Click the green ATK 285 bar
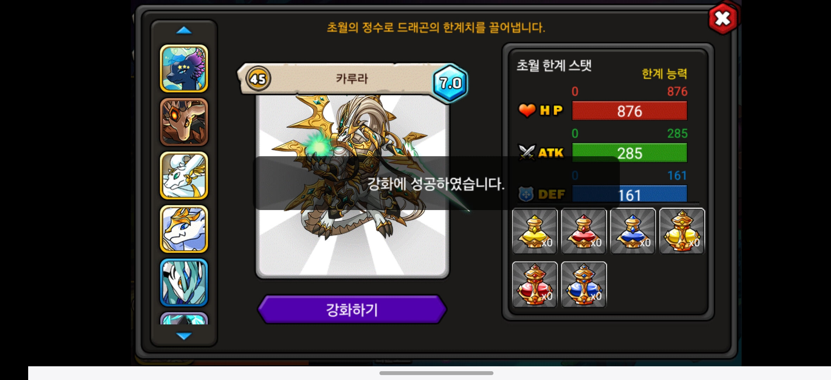 [x=629, y=153]
